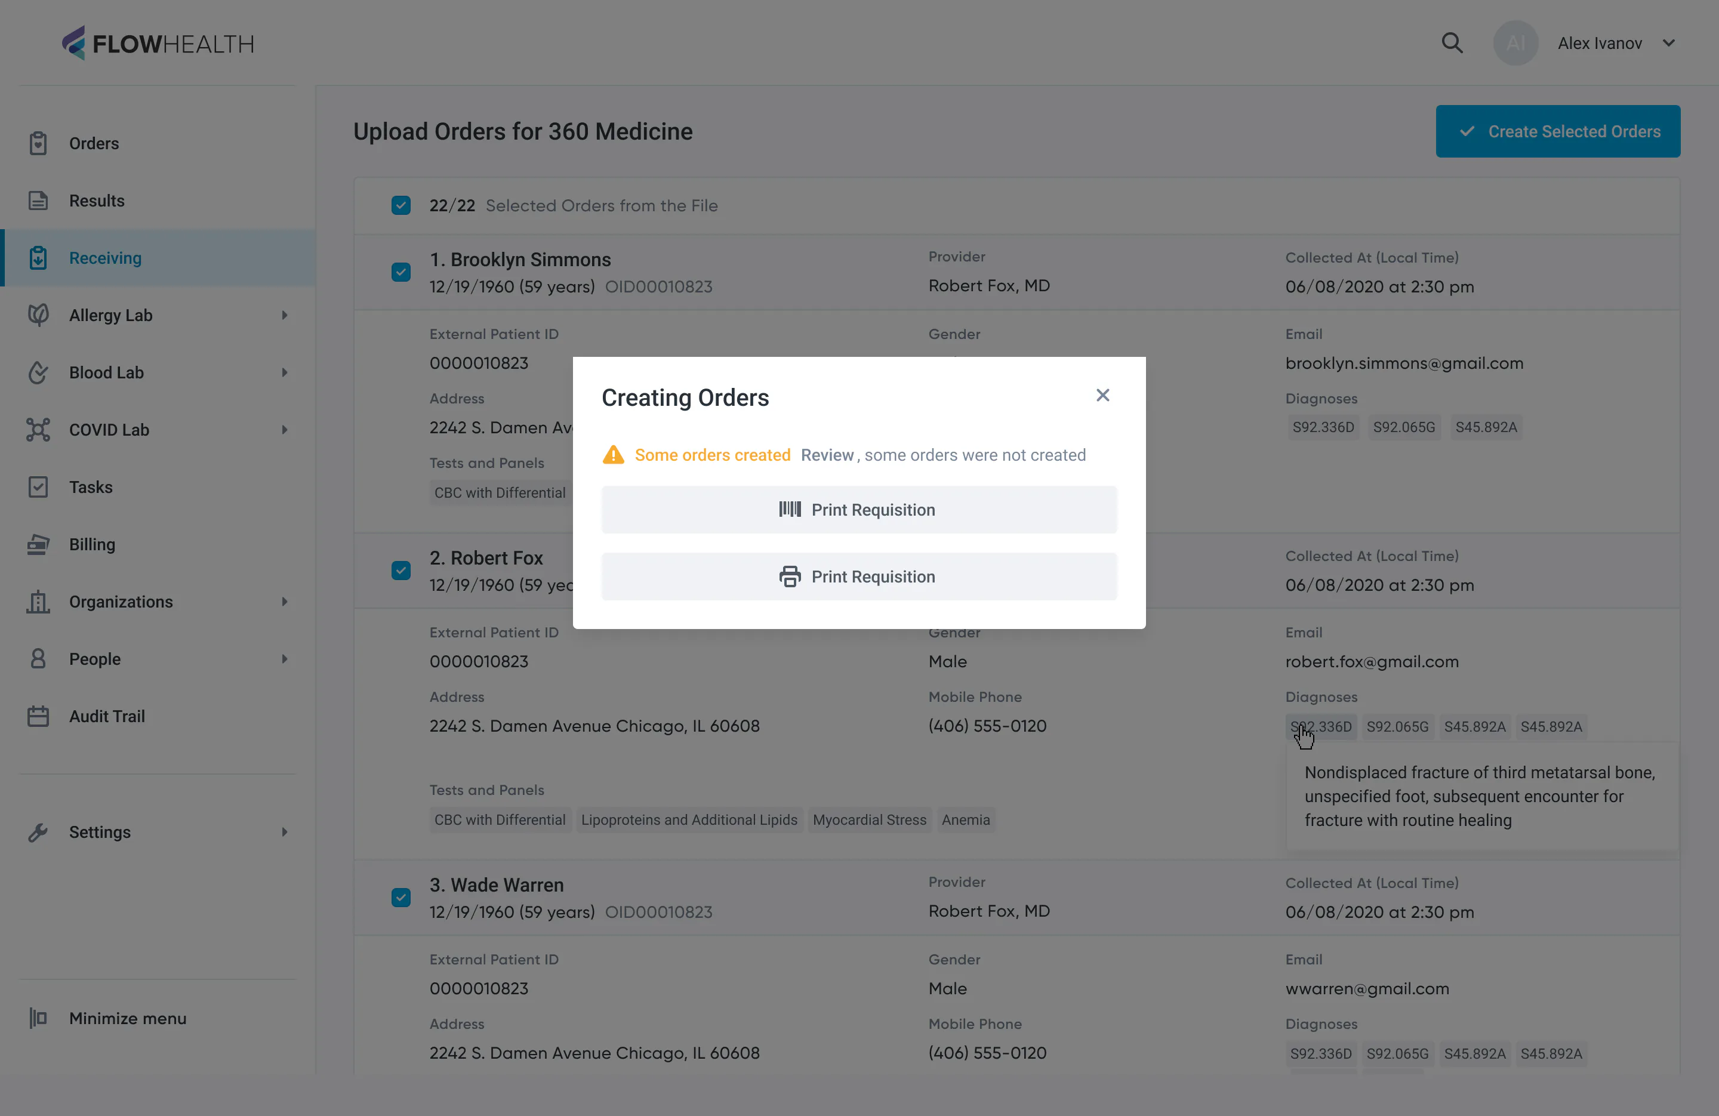Click the Allergy Lab icon

pos(38,315)
